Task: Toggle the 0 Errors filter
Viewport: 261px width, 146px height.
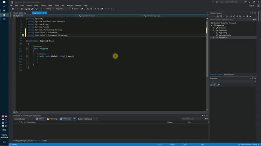Action: click(40, 119)
